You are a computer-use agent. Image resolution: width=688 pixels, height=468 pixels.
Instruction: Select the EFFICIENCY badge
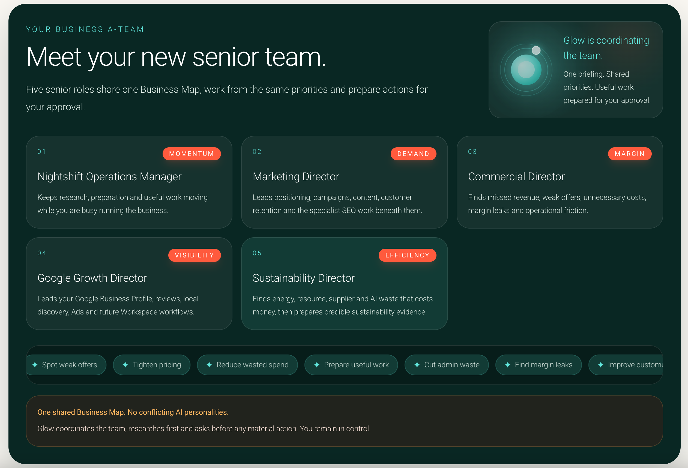tap(407, 255)
